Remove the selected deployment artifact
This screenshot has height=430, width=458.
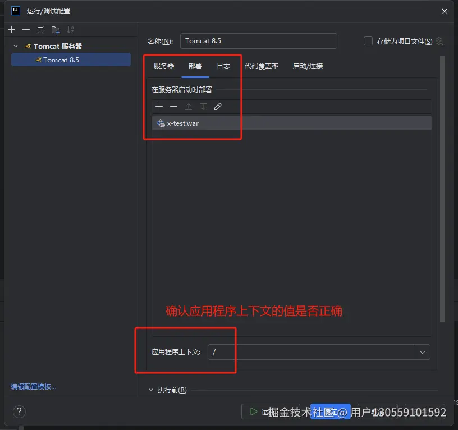click(174, 107)
